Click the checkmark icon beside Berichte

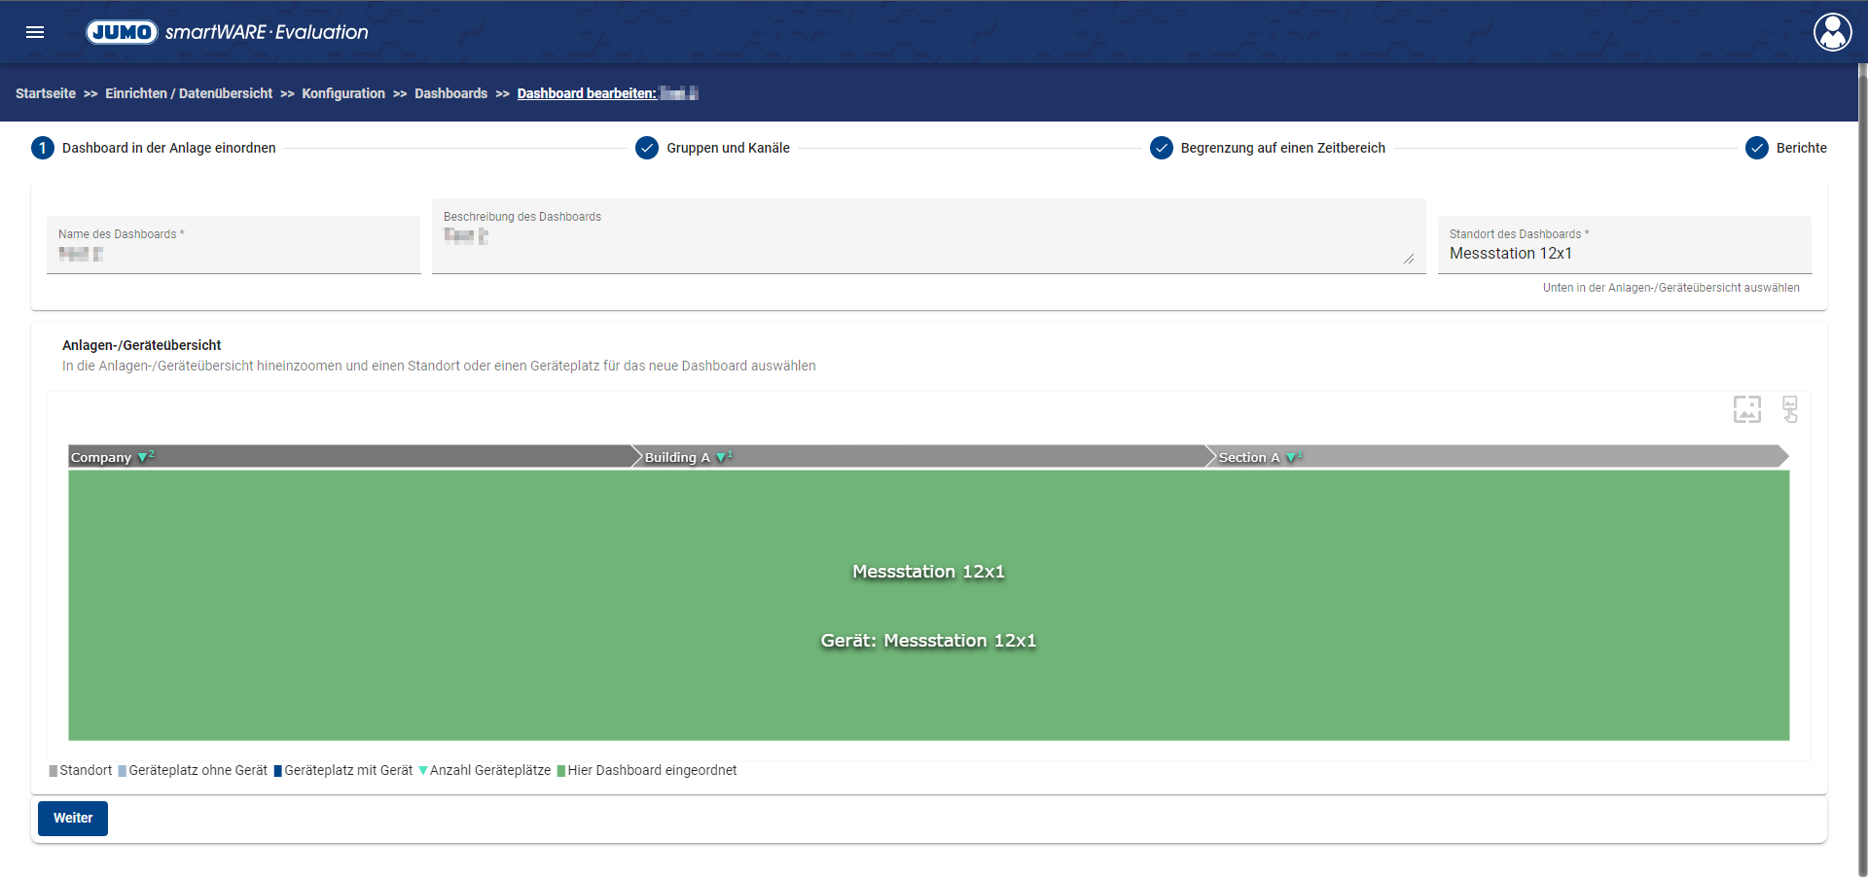[1756, 148]
